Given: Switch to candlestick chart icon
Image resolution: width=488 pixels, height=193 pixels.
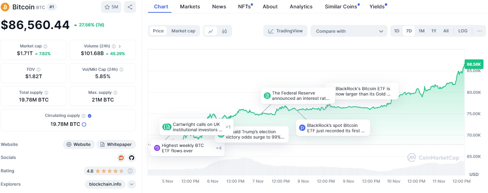Looking at the screenshot, I should coord(224,31).
